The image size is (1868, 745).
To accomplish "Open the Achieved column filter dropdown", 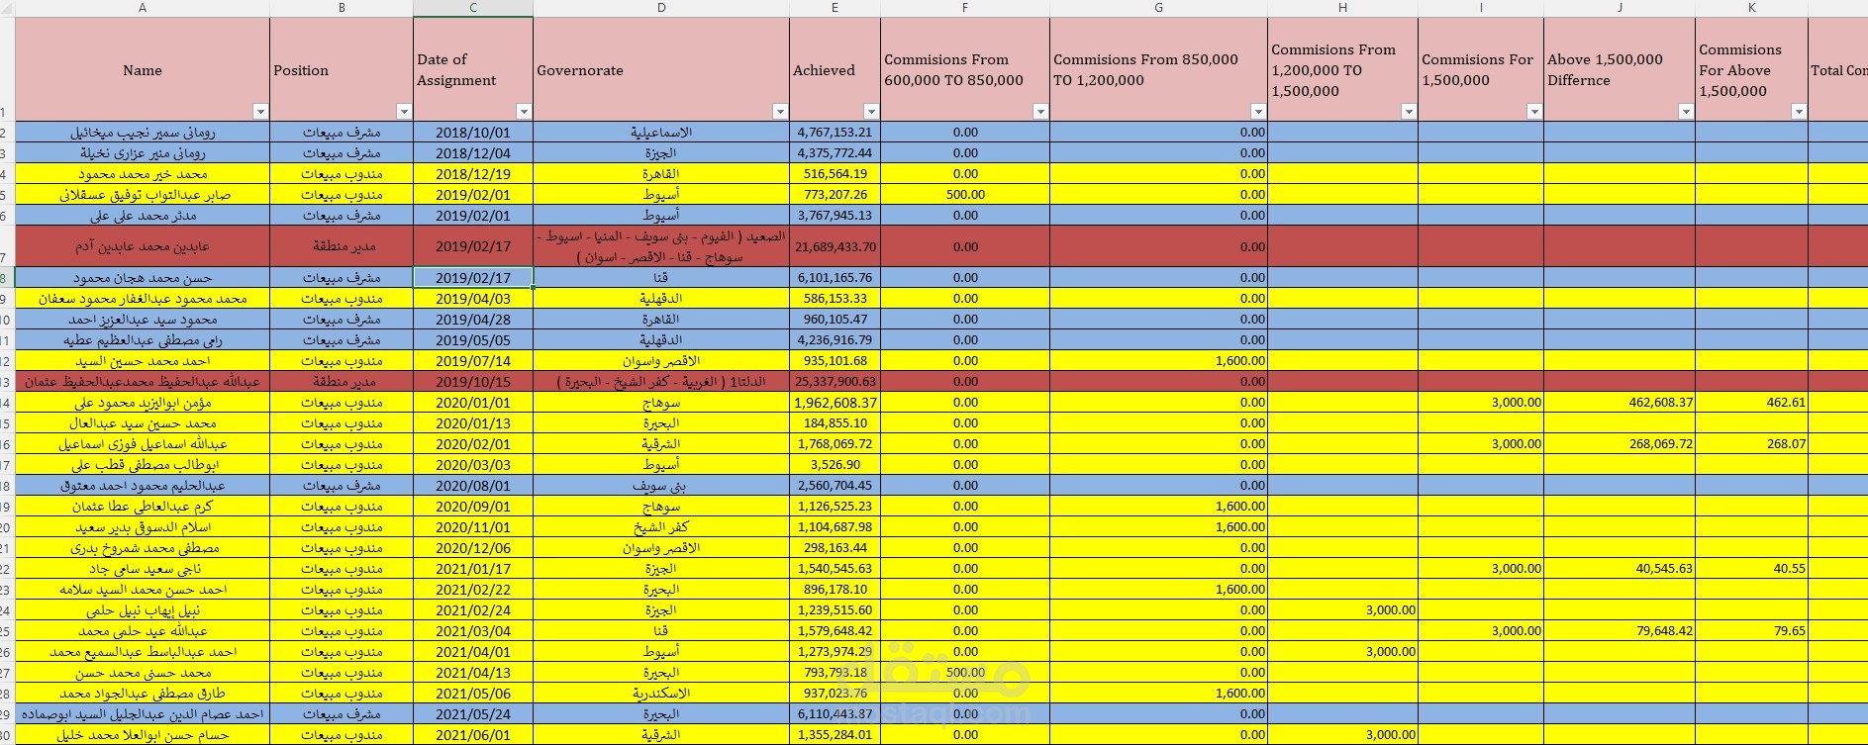I will pyautogui.click(x=871, y=112).
